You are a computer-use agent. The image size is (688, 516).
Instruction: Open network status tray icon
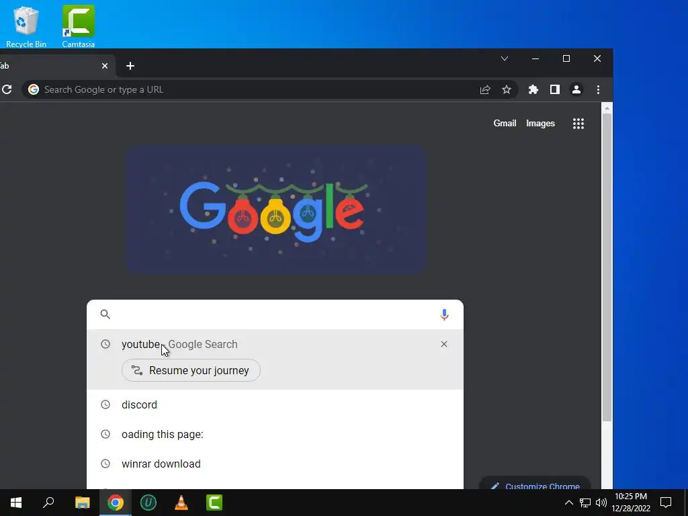coord(585,503)
